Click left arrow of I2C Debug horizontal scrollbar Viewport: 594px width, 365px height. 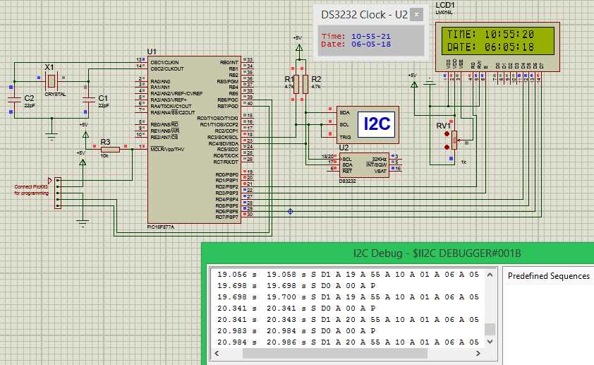coord(217,353)
